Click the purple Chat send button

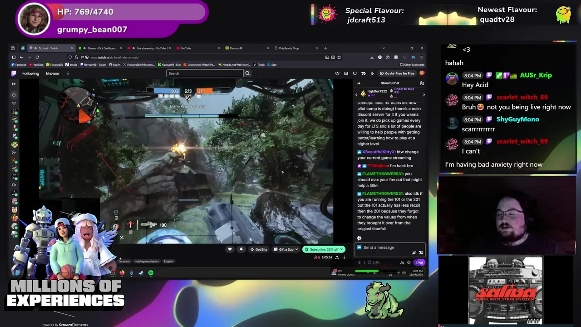[419, 263]
